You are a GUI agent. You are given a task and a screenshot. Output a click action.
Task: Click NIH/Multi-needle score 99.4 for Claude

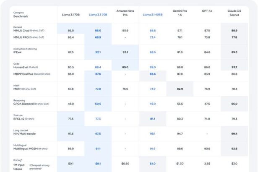235,134
